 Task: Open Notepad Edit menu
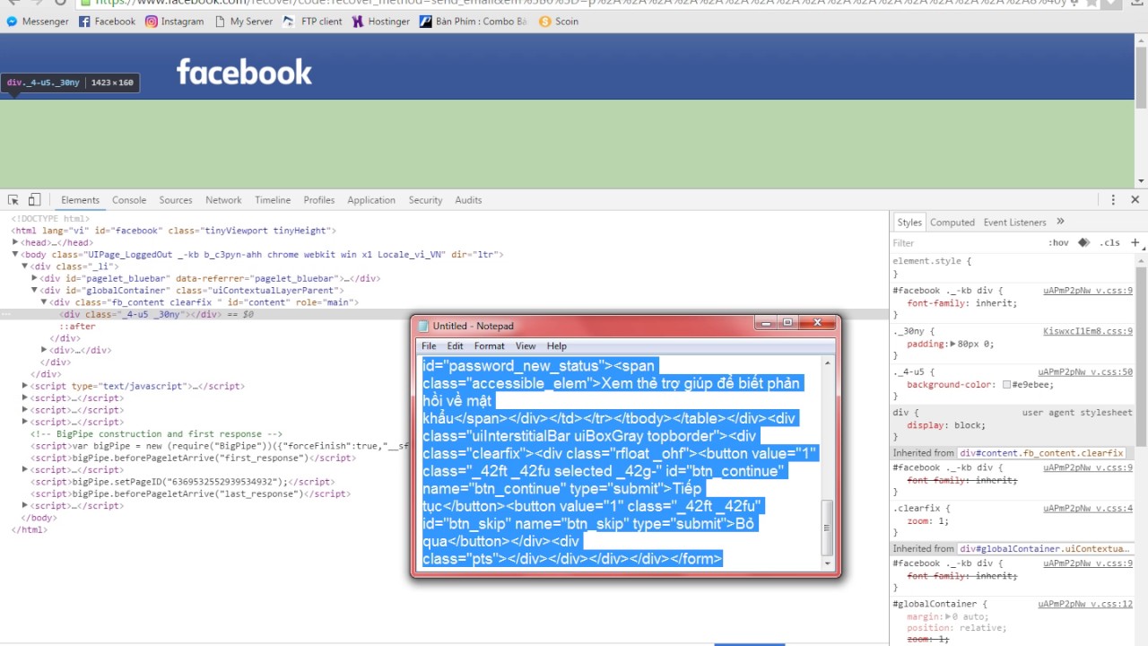click(456, 345)
